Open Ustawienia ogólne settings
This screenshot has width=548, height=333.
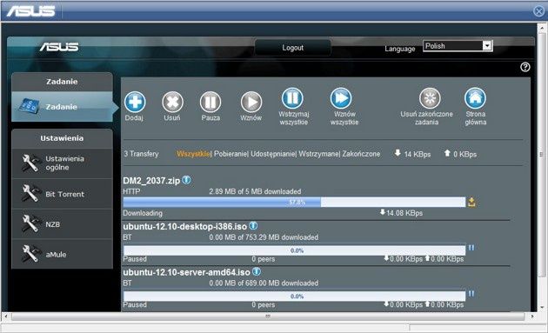pos(63,163)
